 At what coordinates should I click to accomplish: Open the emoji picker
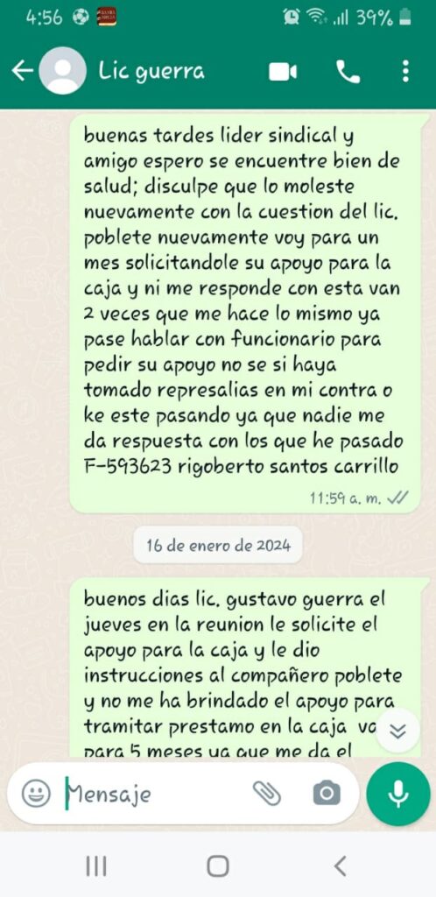pos(35,793)
